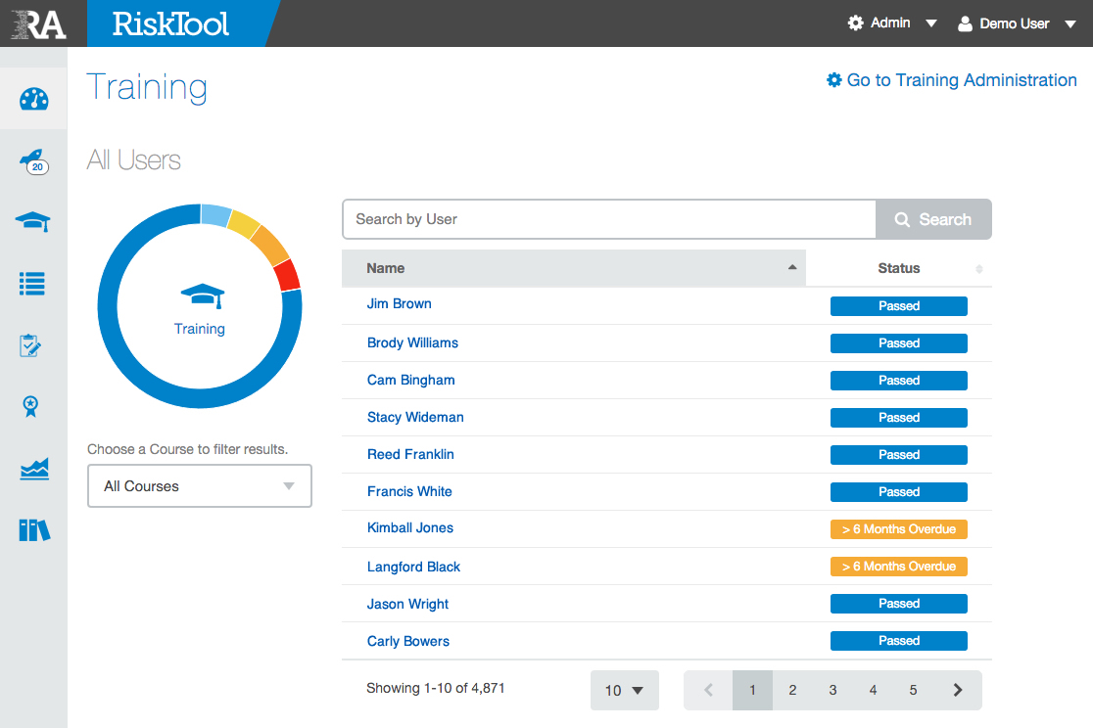Screen dimensions: 1093x728
Task: Click the clipboard checklist sidebar icon
Action: click(x=31, y=346)
